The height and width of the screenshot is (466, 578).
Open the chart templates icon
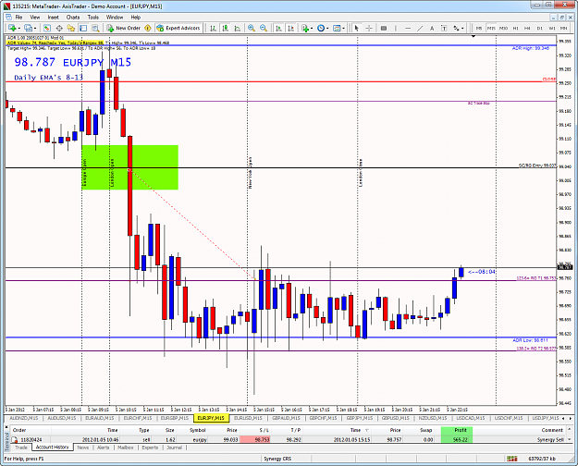[337, 28]
